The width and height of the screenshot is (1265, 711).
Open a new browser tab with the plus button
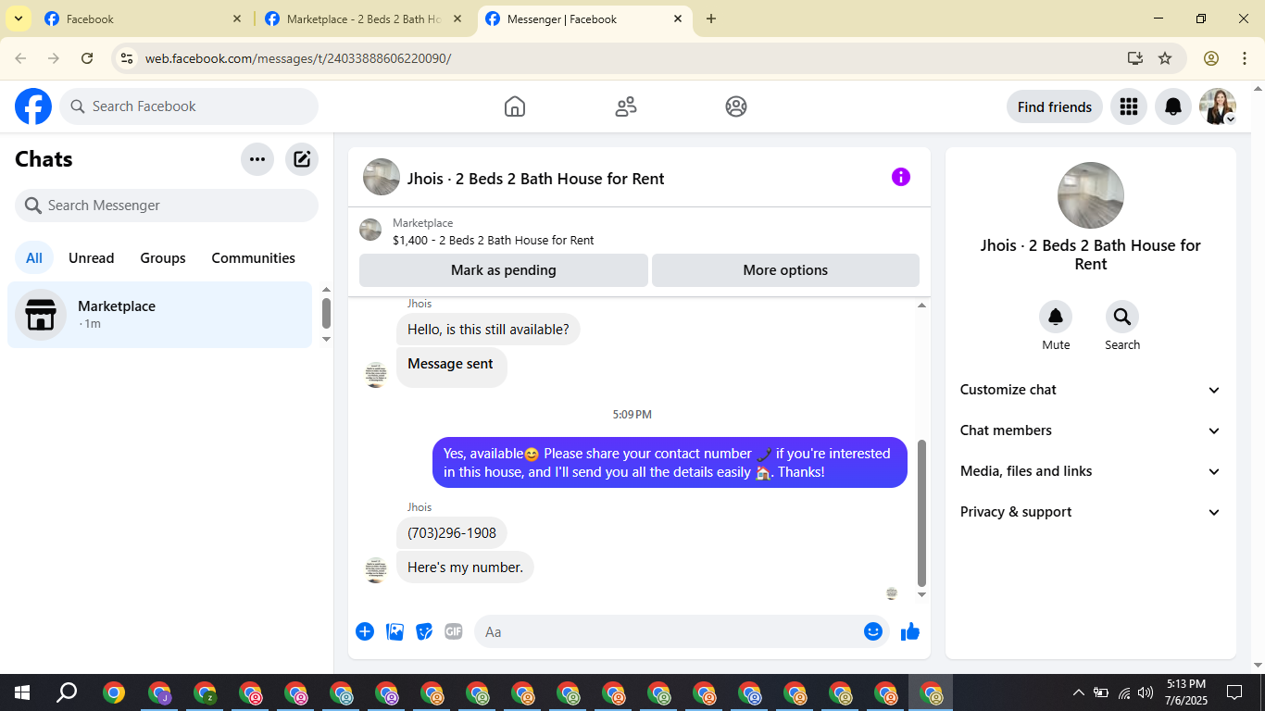pyautogui.click(x=711, y=19)
